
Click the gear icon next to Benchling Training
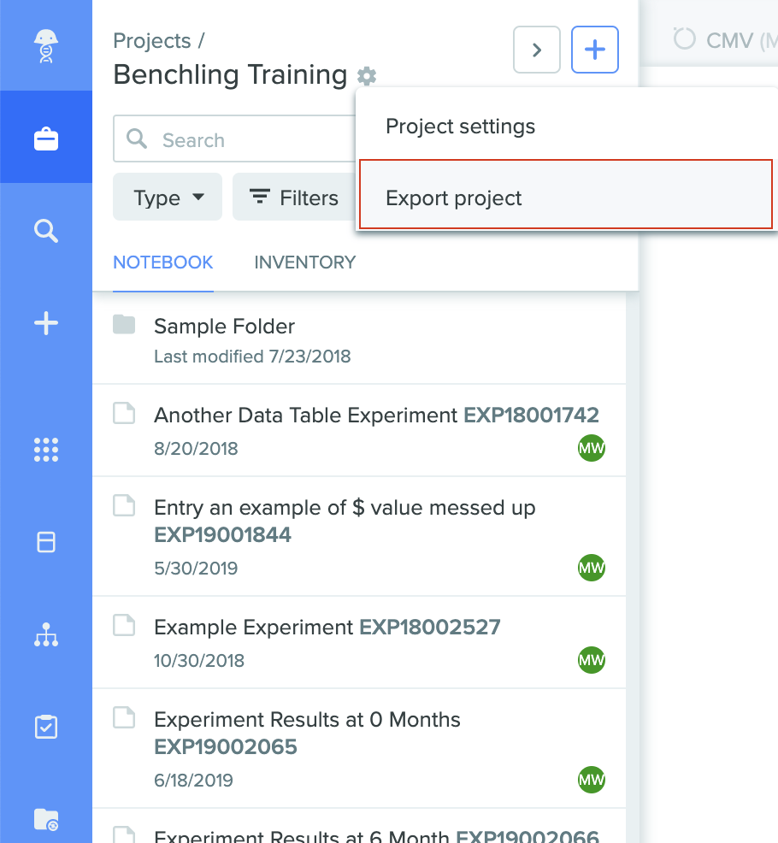click(x=367, y=76)
